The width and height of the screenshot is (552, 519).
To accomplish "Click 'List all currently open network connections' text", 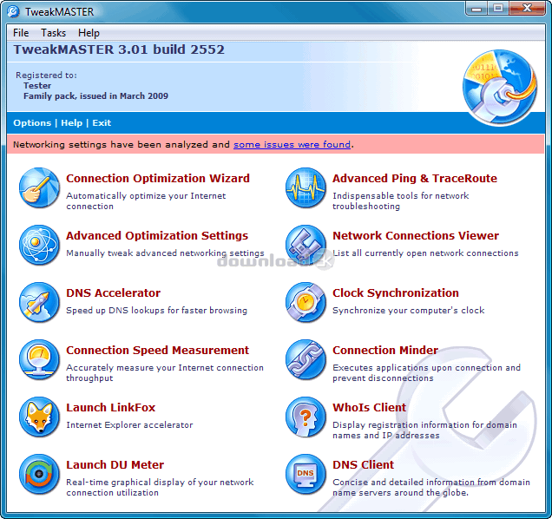I will pos(425,253).
